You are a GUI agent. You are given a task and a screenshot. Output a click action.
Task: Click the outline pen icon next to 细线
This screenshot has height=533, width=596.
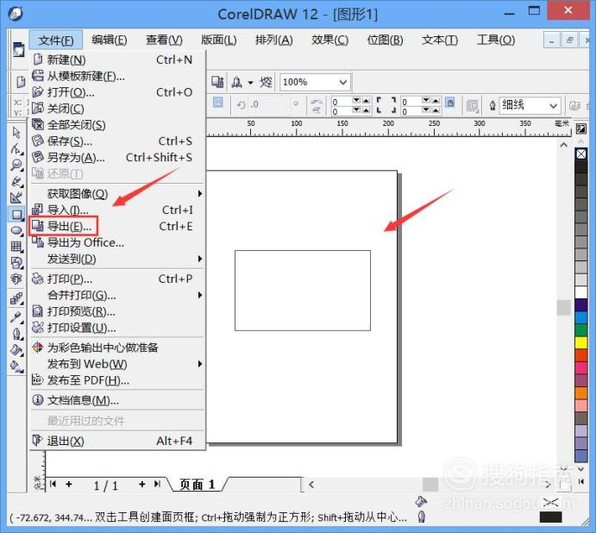point(492,105)
